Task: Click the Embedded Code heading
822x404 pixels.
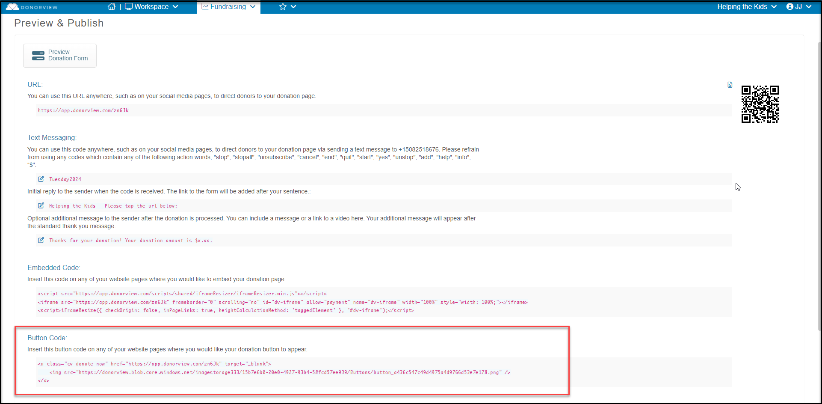Action: pos(54,267)
